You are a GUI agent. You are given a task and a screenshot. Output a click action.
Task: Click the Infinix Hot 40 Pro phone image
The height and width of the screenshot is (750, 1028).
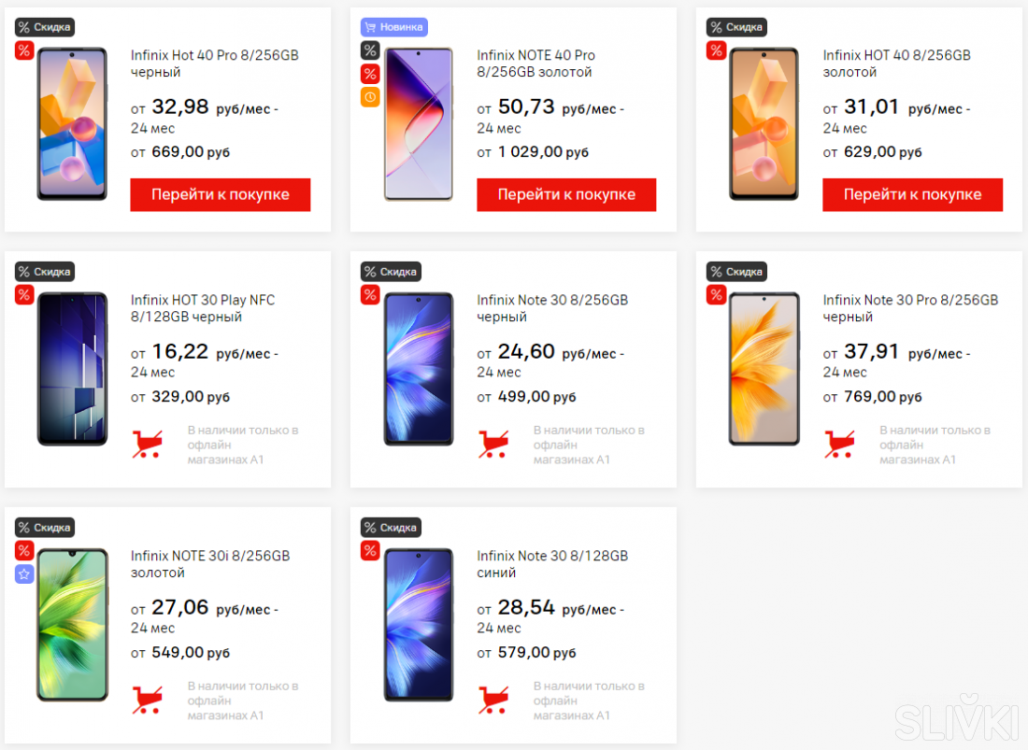tap(72, 123)
